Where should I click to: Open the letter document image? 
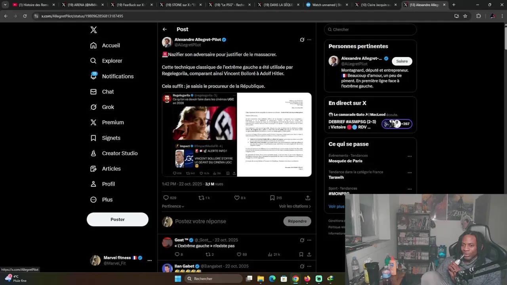point(274,135)
